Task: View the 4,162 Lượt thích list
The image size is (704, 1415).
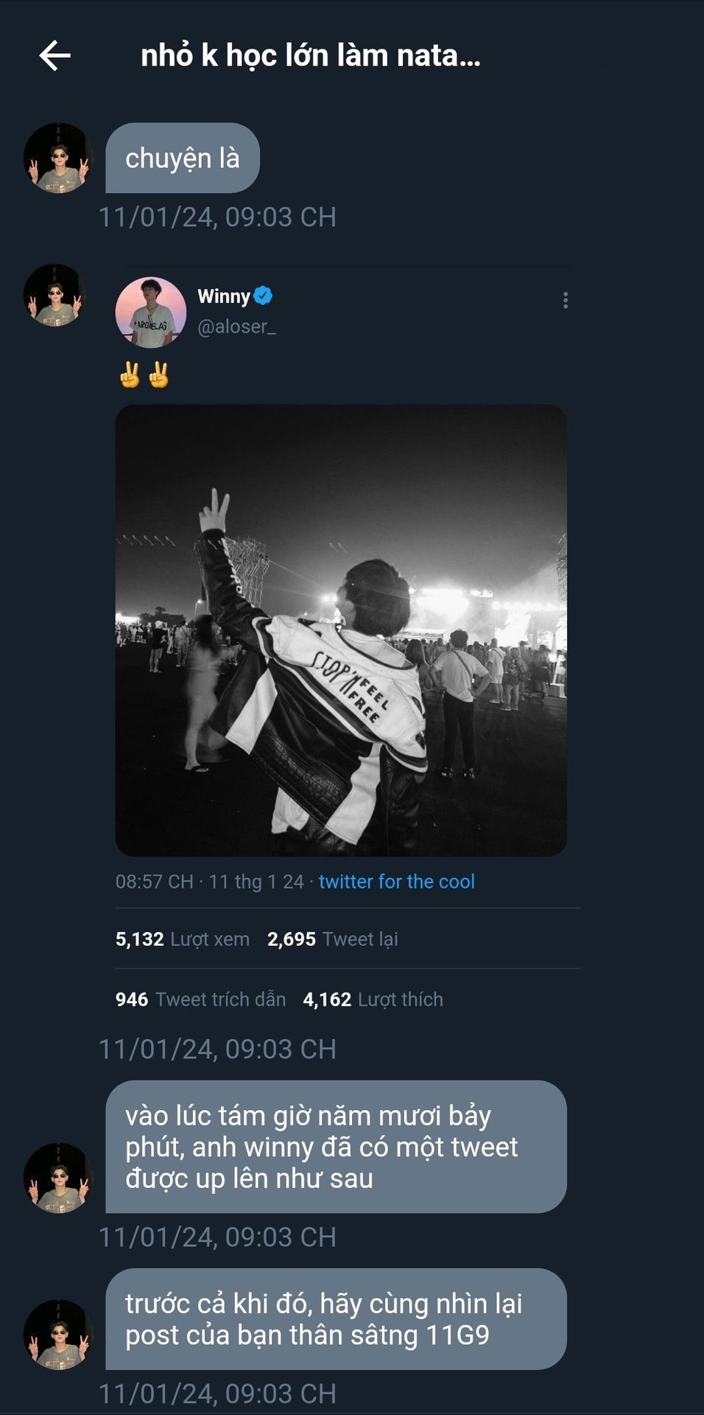Action: (x=373, y=999)
